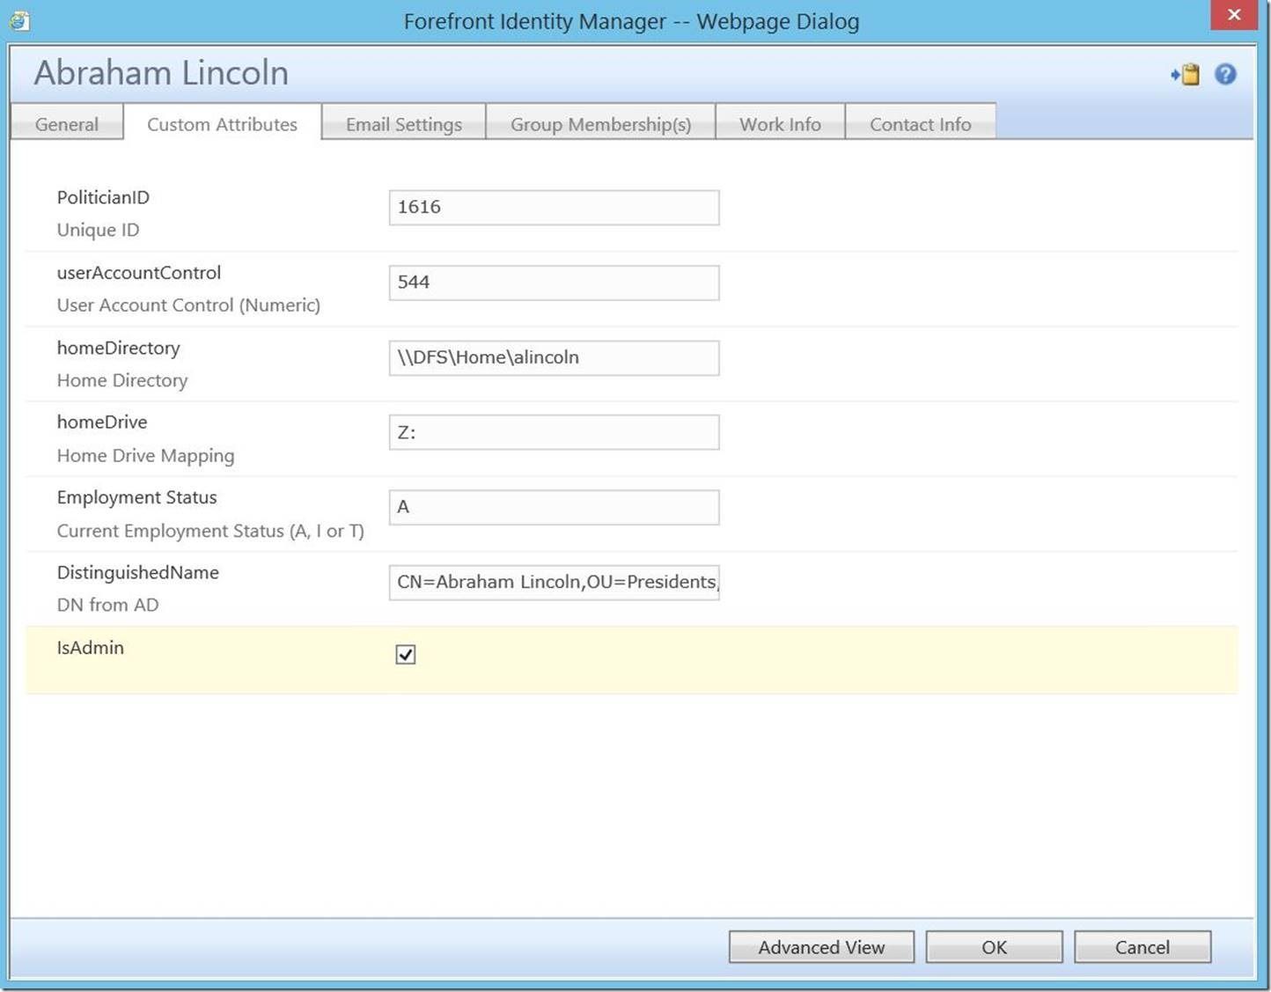Click the 'Home Drive Mapping' description
The width and height of the screenshot is (1271, 992).
(146, 456)
